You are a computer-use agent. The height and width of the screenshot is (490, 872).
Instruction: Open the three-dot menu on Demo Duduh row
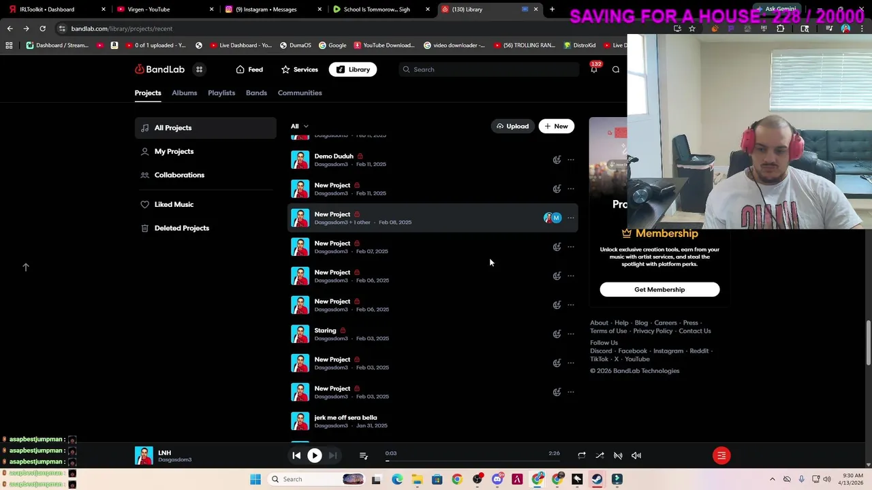click(571, 160)
